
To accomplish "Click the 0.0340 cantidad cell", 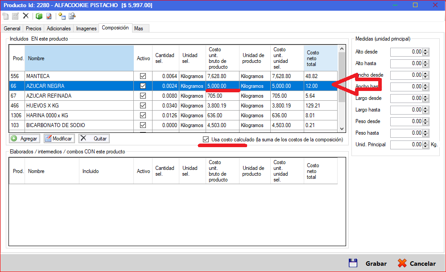I will coord(165,106).
